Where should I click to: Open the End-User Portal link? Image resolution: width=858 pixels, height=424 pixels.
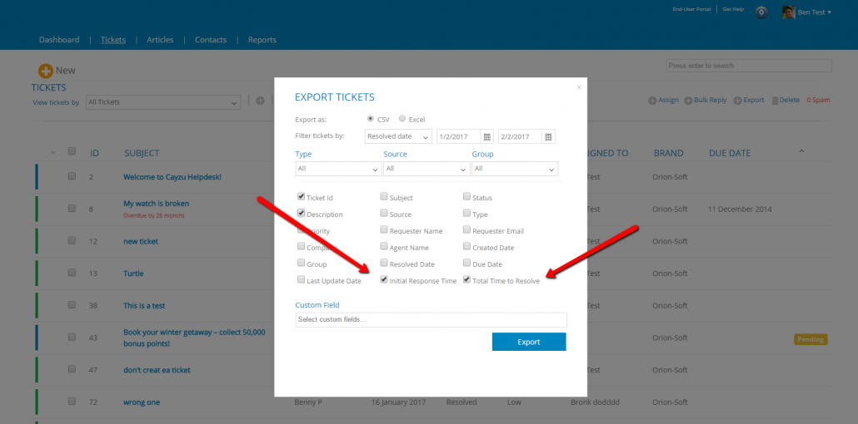tap(691, 10)
